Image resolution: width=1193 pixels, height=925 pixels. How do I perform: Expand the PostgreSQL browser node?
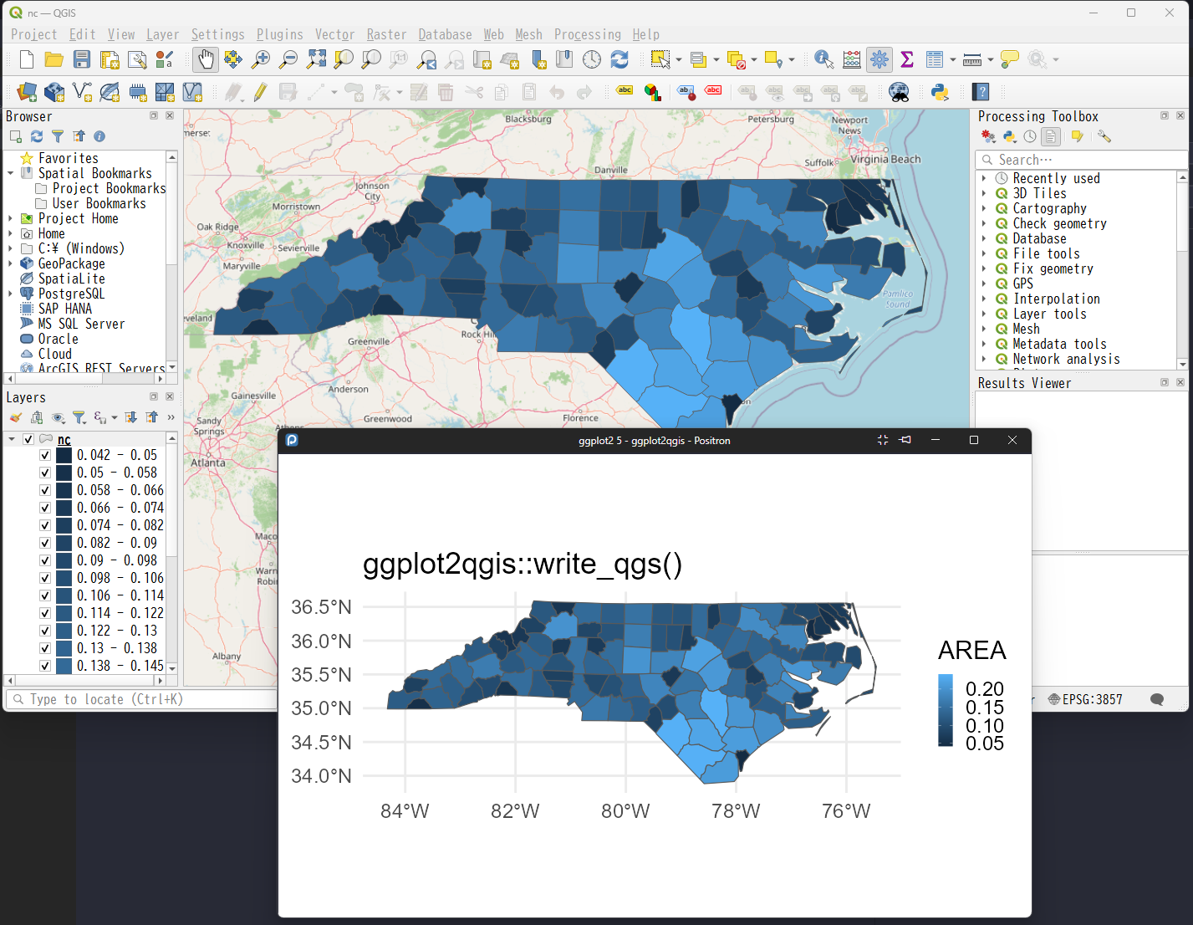pos(11,294)
